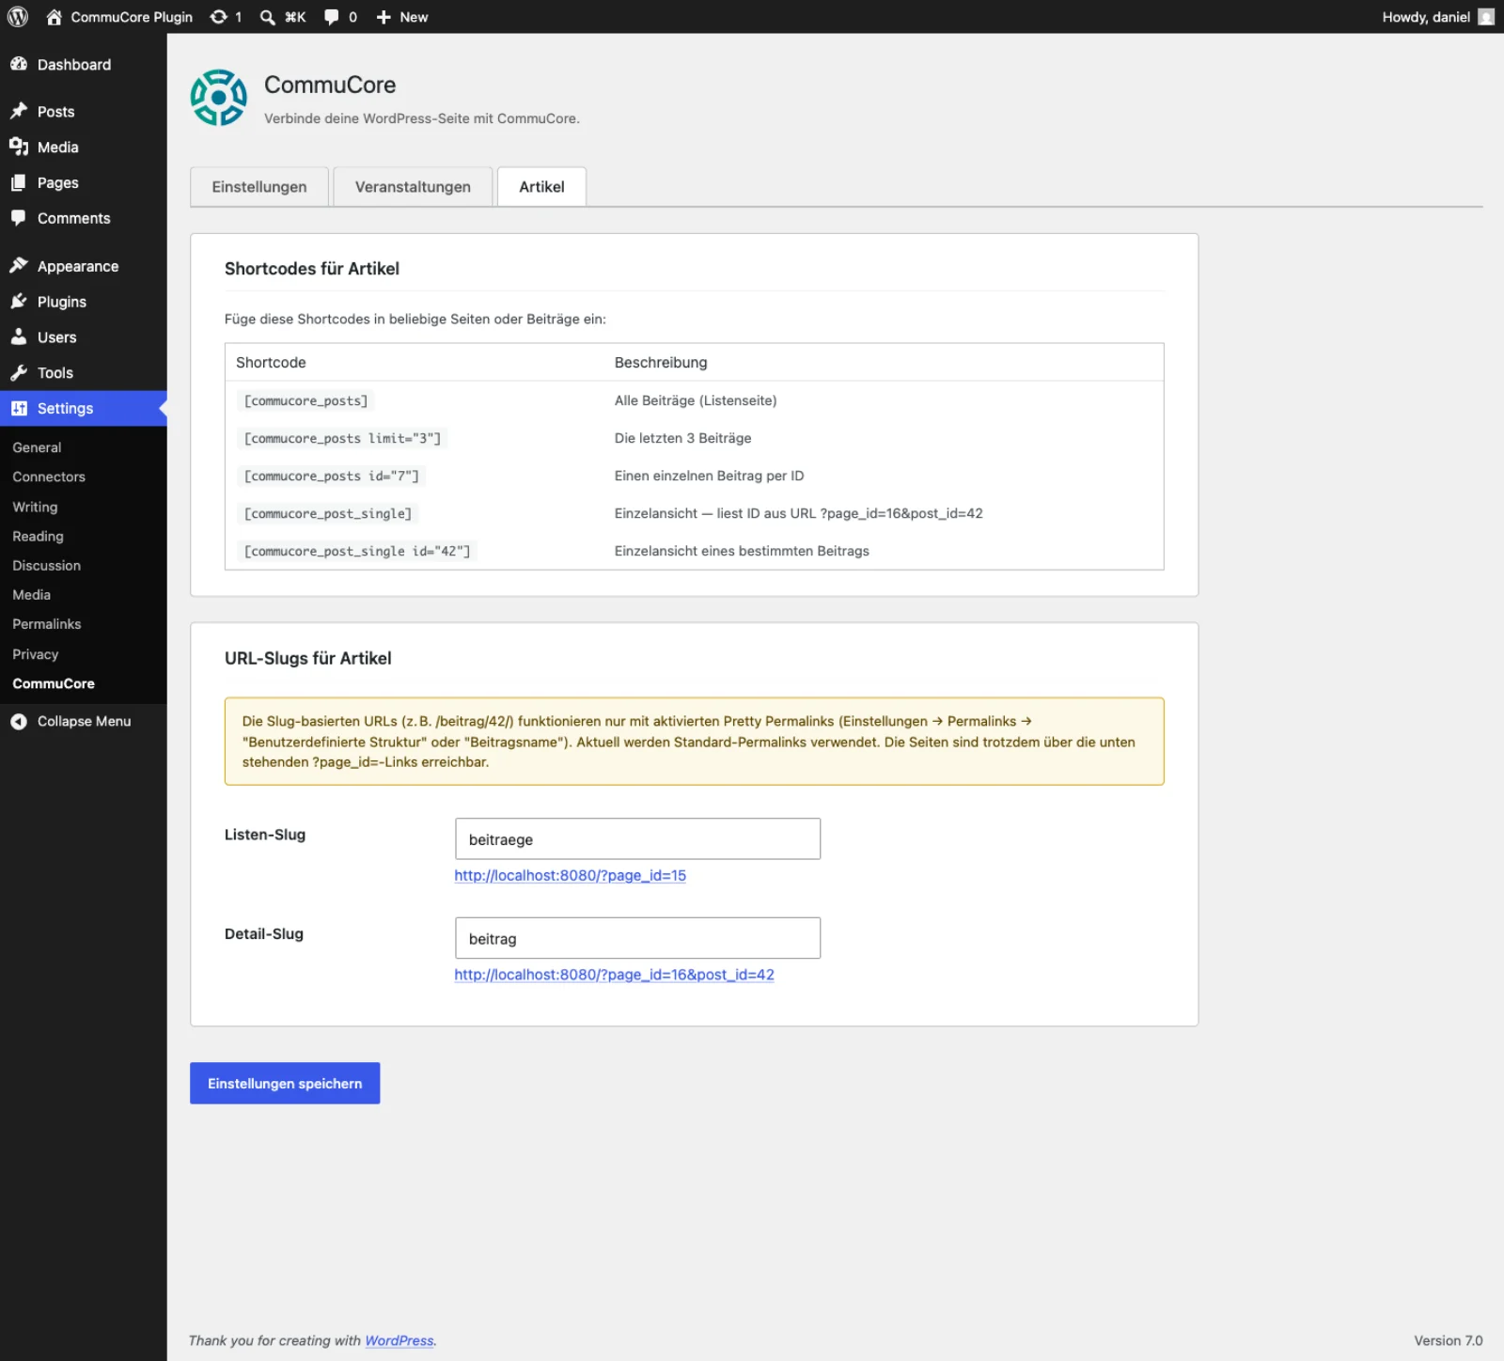
Task: Open the search magnifier icon
Action: 268,17
